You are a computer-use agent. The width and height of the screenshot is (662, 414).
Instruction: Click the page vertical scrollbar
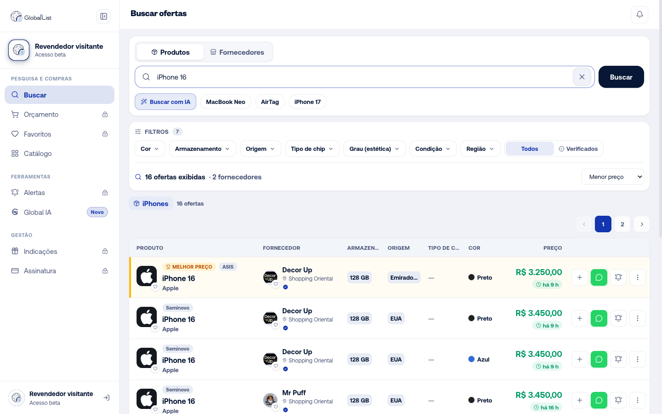point(660,120)
